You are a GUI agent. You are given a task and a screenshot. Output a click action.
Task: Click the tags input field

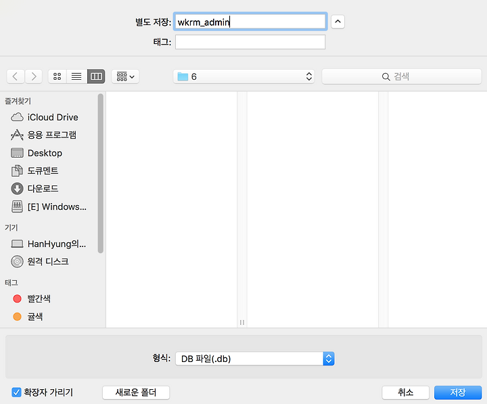250,42
